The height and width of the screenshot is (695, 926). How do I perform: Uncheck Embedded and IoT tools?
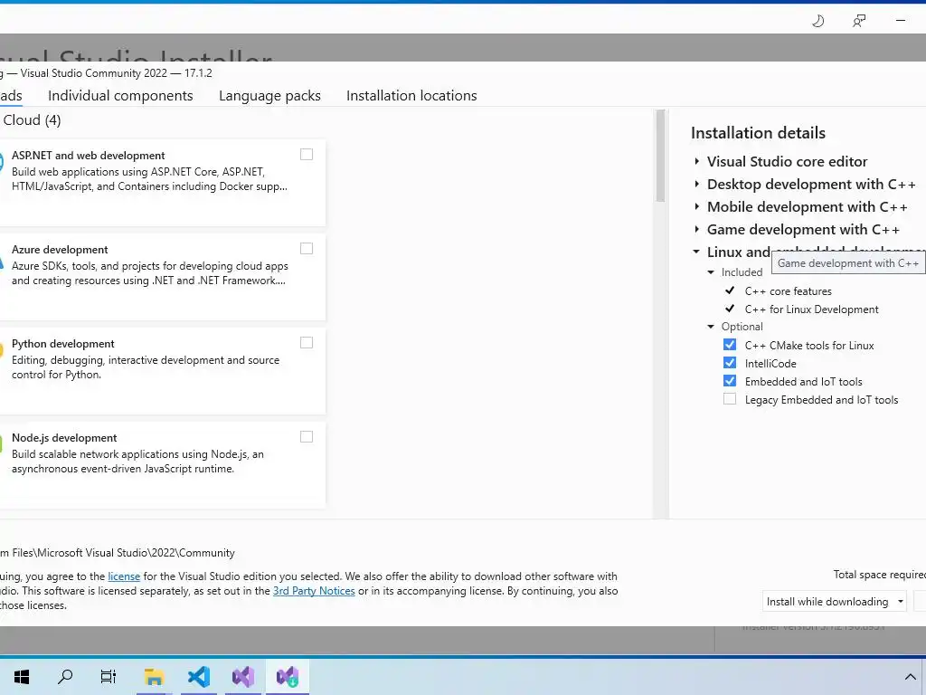point(730,381)
